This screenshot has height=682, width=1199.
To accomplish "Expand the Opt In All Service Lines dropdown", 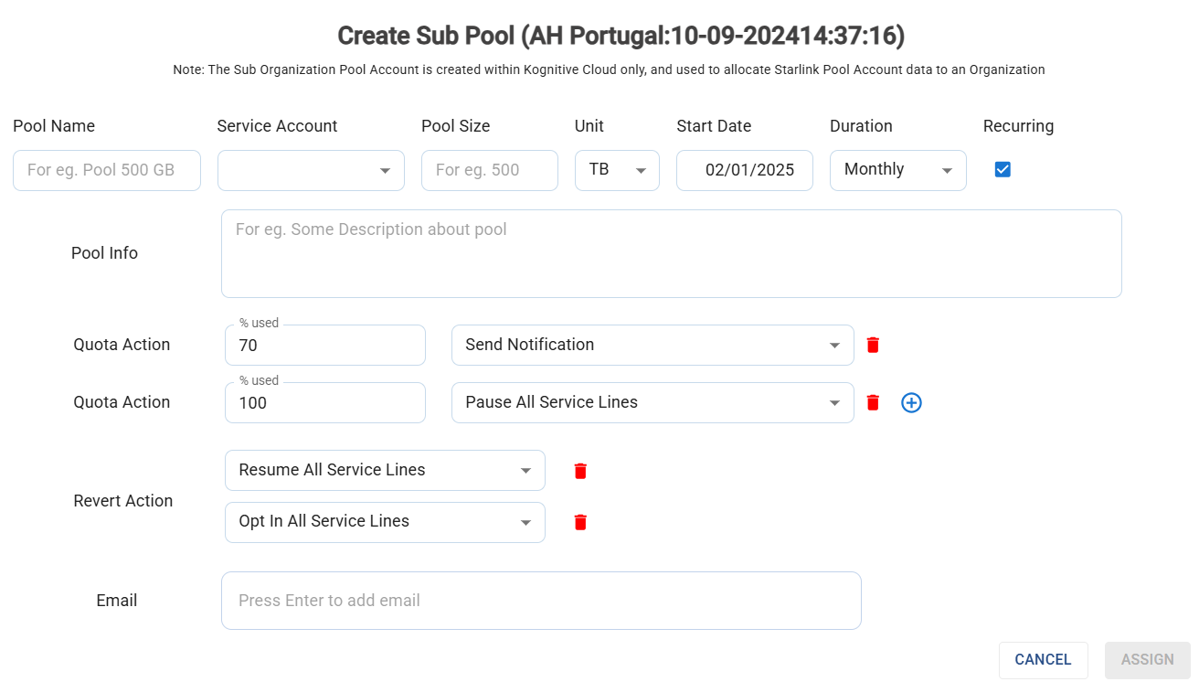I will point(385,522).
